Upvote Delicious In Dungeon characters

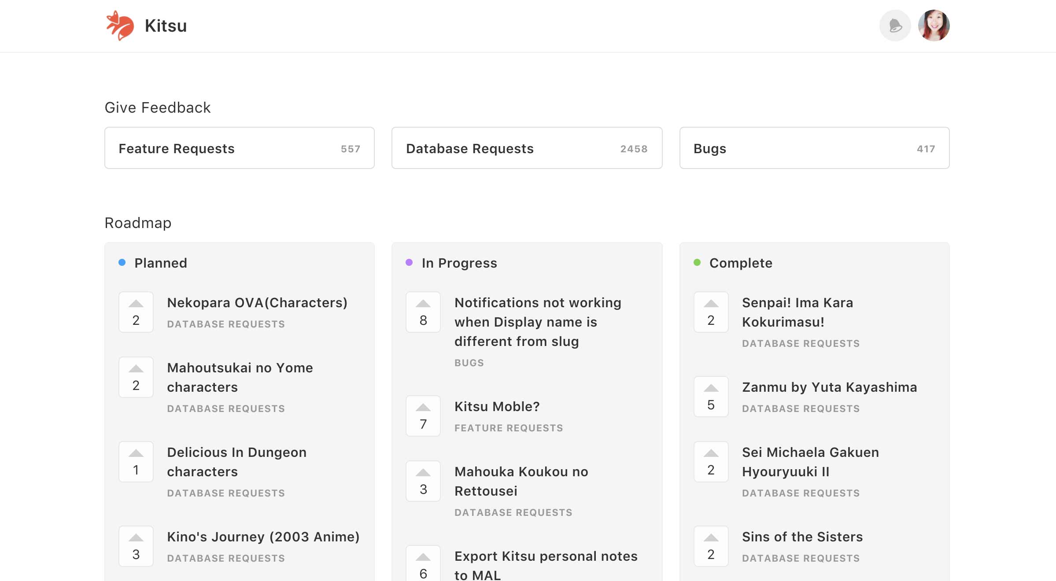click(136, 462)
